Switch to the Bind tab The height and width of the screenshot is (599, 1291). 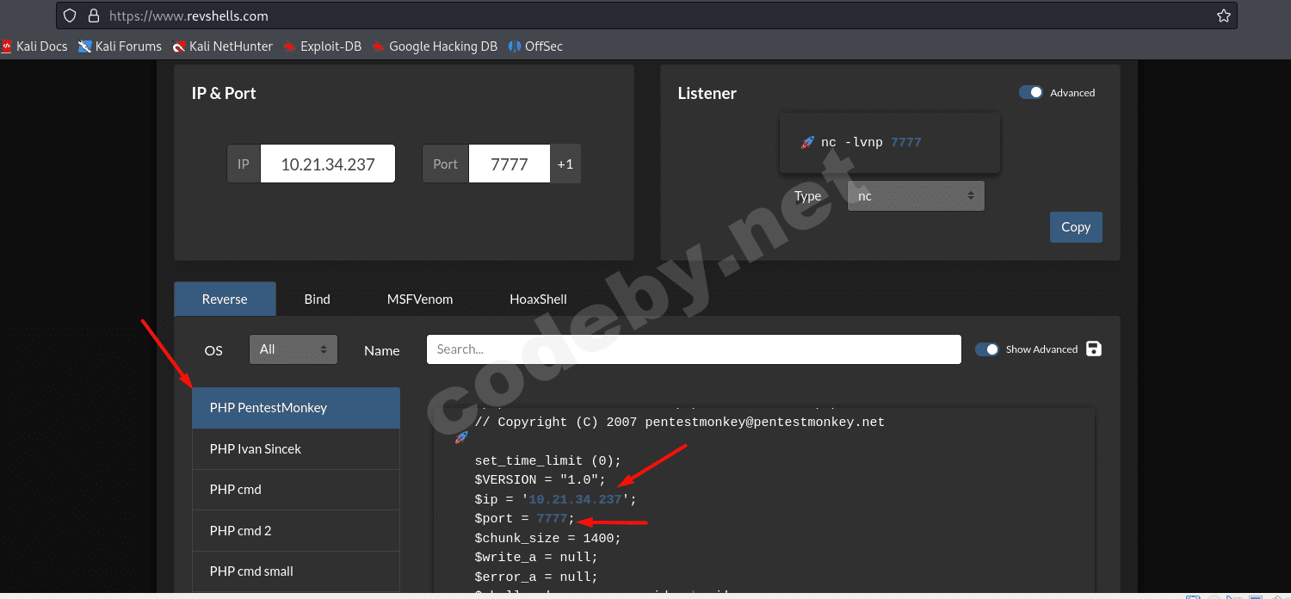(x=318, y=299)
